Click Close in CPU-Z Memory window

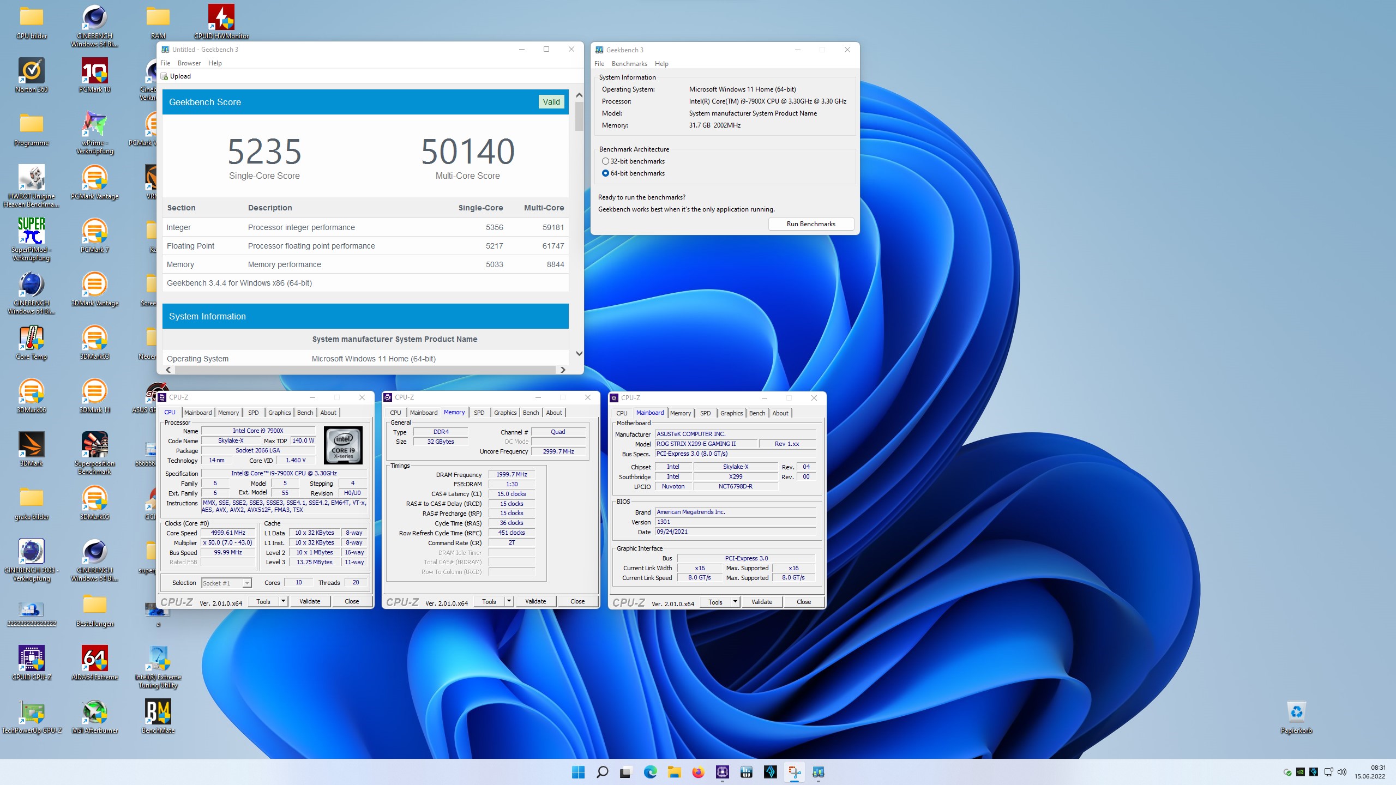point(577,601)
